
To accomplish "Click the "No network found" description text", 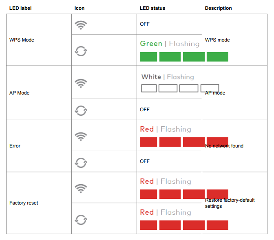I will [x=224, y=146].
